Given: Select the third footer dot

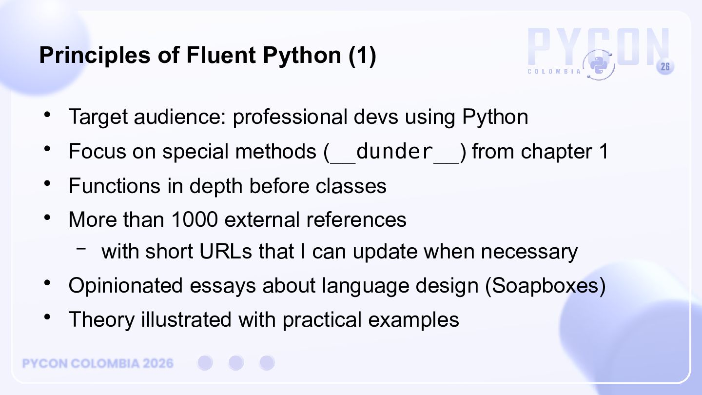Looking at the screenshot, I should point(267,363).
